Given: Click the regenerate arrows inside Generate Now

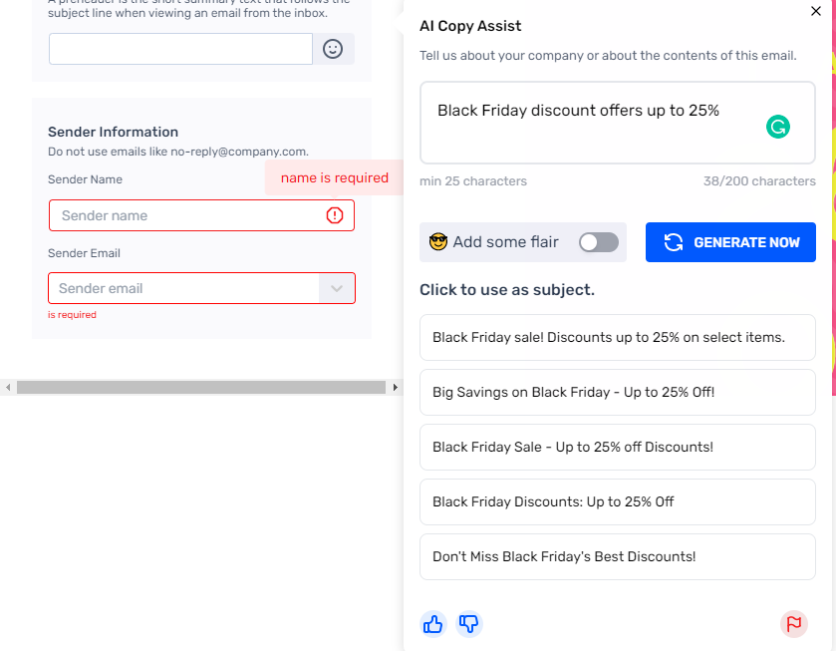Looking at the screenshot, I should tap(674, 241).
